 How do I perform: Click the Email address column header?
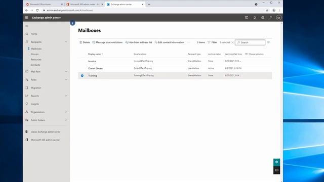click(140, 54)
